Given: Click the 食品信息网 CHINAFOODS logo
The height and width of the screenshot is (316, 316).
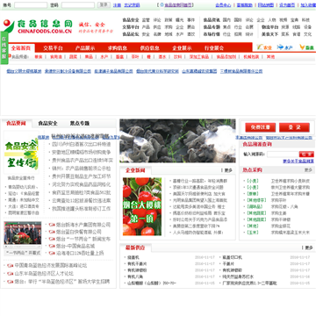Looking at the screenshot, I should point(38,26).
